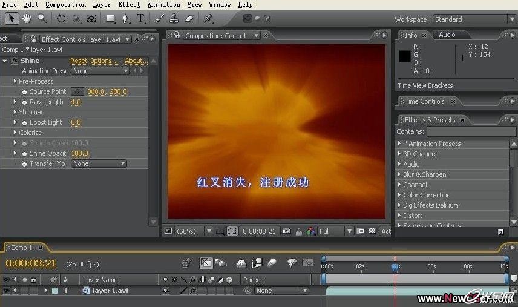Select the Hand tool

click(27, 19)
